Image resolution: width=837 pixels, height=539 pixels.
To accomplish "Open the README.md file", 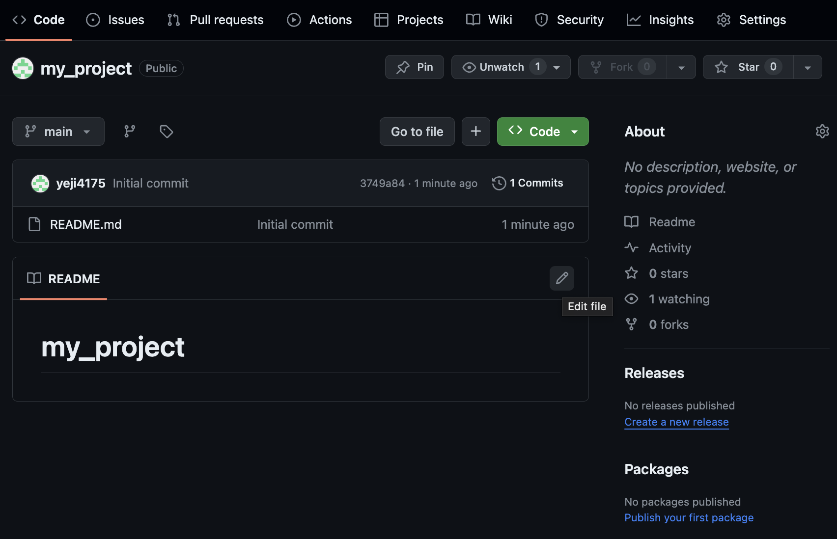I will 86,224.
